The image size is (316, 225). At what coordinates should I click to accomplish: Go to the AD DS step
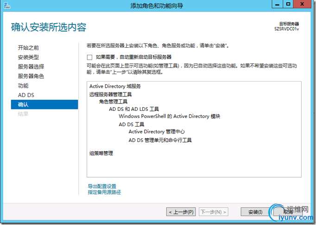click(x=26, y=95)
